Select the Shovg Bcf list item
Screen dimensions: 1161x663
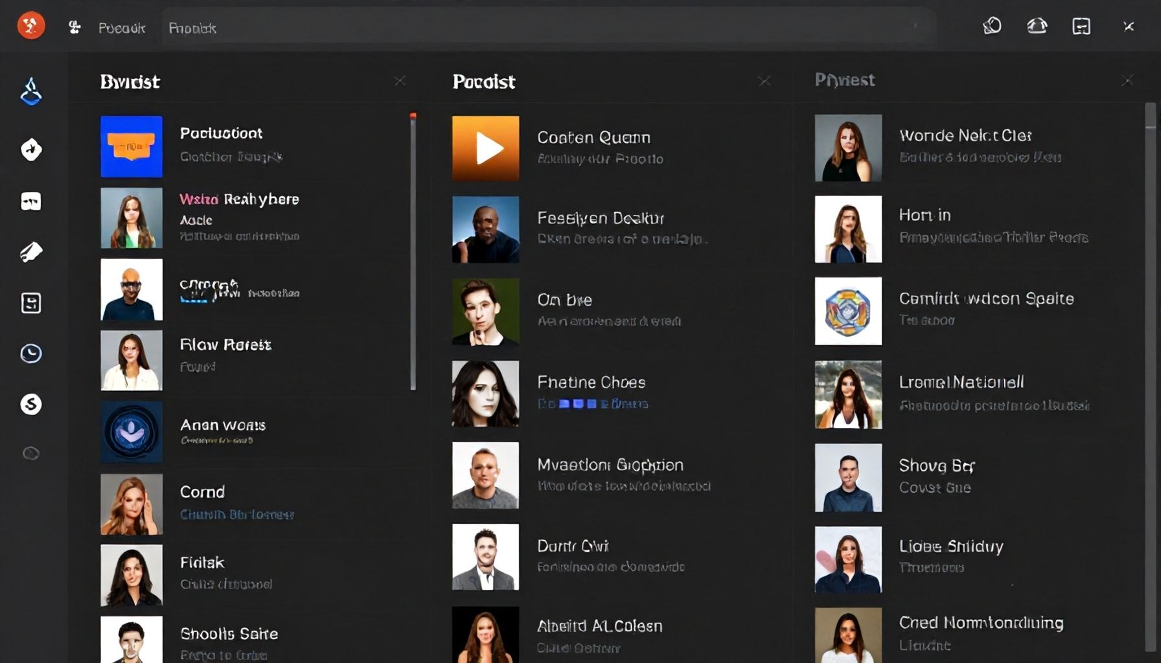click(x=936, y=466)
